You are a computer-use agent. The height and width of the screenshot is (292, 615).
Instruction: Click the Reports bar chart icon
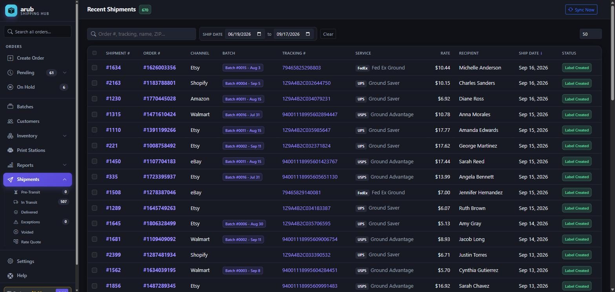pos(10,165)
